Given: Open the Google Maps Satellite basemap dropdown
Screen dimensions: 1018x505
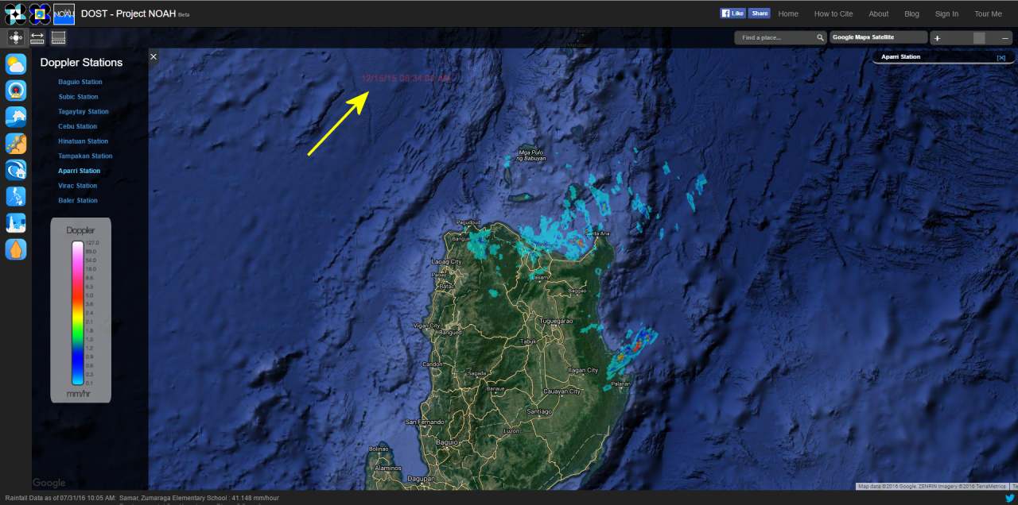Looking at the screenshot, I should coord(878,37).
